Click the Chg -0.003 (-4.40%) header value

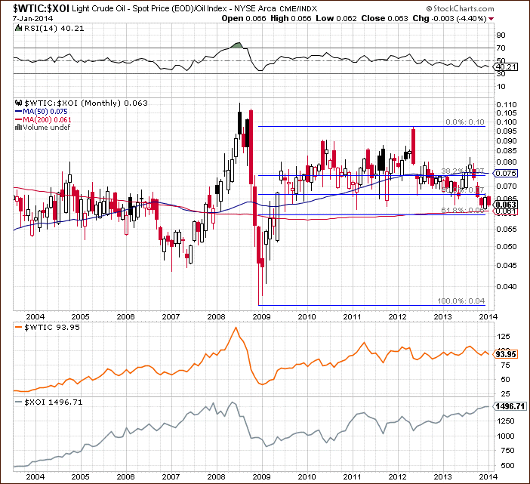click(450, 19)
